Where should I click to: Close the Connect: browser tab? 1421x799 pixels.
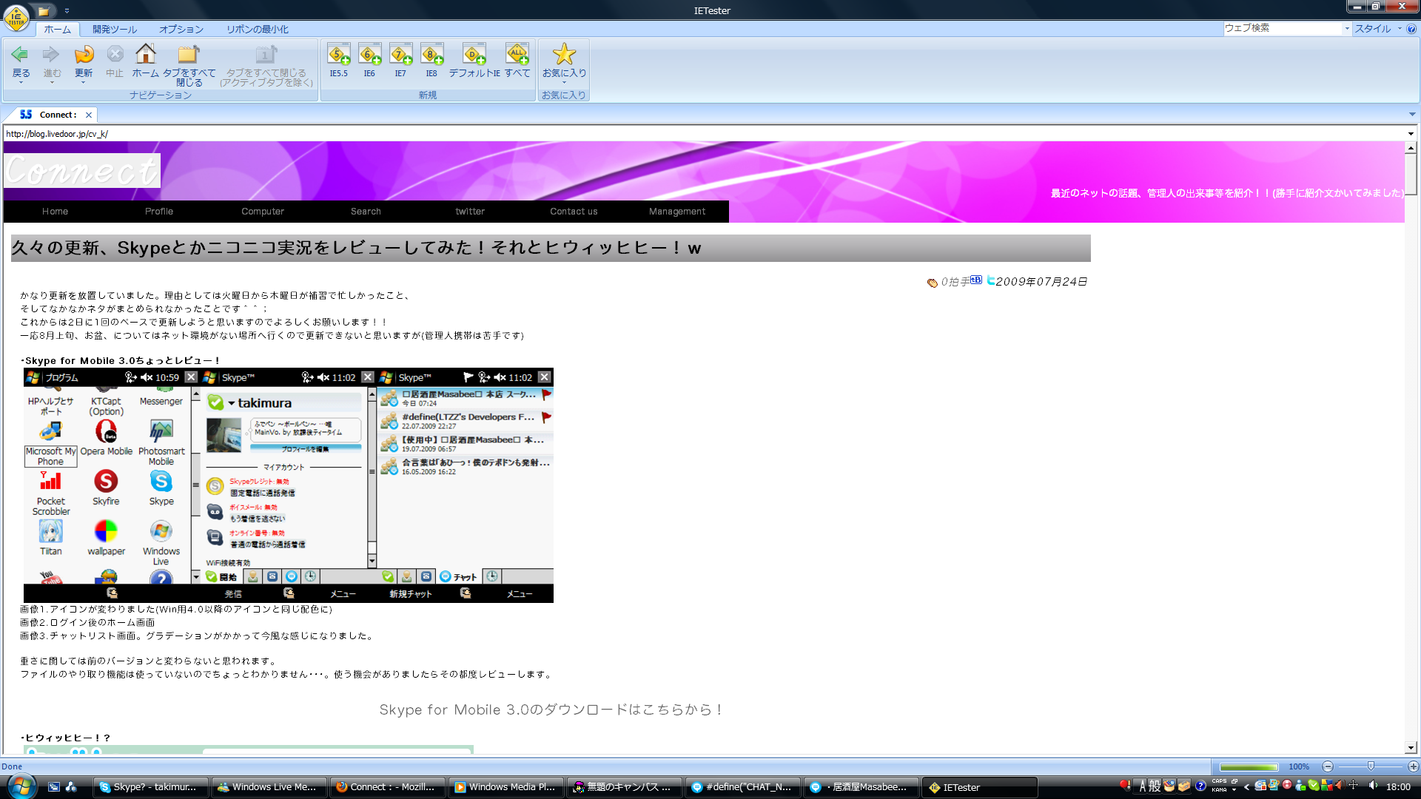click(89, 115)
